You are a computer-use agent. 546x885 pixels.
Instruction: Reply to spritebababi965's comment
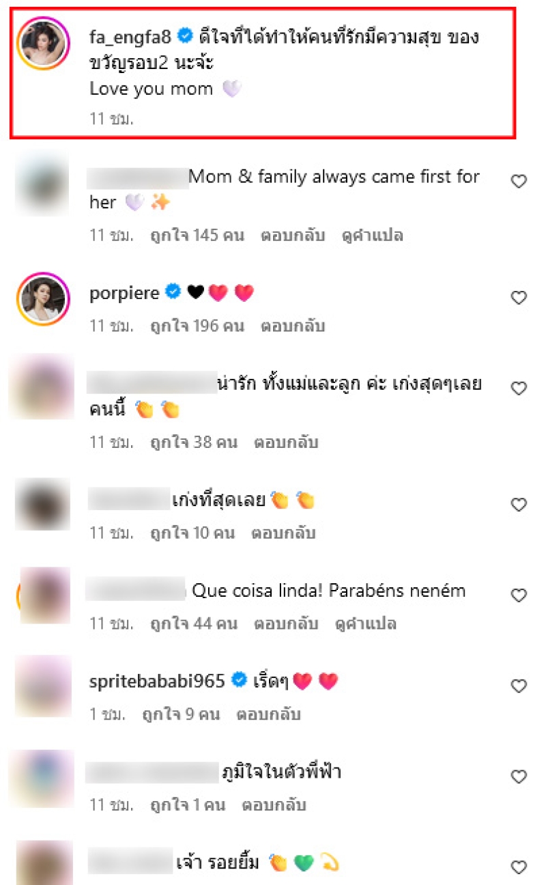click(x=268, y=714)
